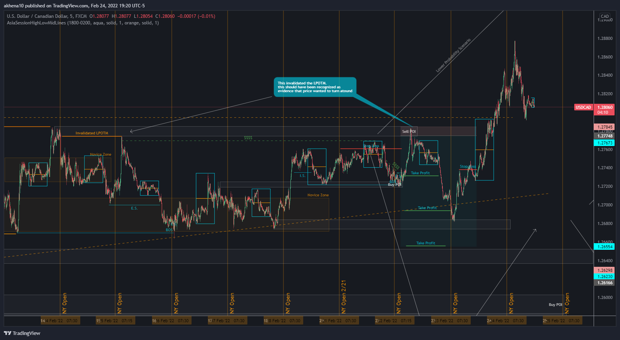The height and width of the screenshot is (340, 620).
Task: Click the AsiaSessionHighLowMidLines indicator legend
Action: (x=83, y=23)
